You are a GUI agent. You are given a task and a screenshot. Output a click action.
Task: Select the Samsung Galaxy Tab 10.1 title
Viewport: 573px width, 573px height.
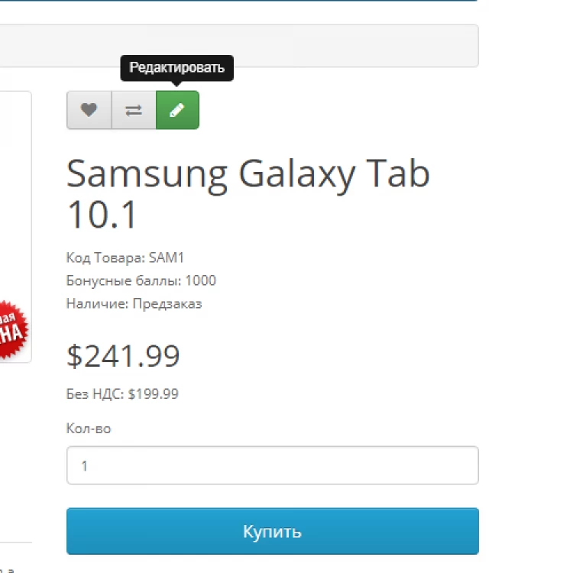(248, 193)
